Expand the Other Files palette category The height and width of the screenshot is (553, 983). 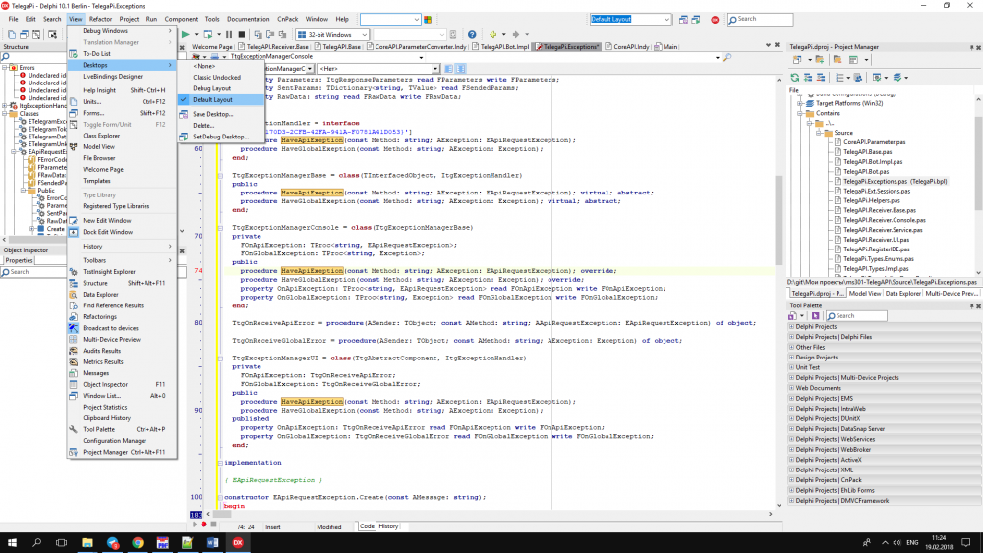[x=791, y=347]
